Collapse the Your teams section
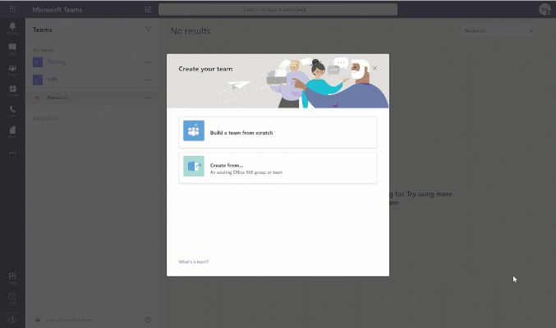 click(44, 50)
